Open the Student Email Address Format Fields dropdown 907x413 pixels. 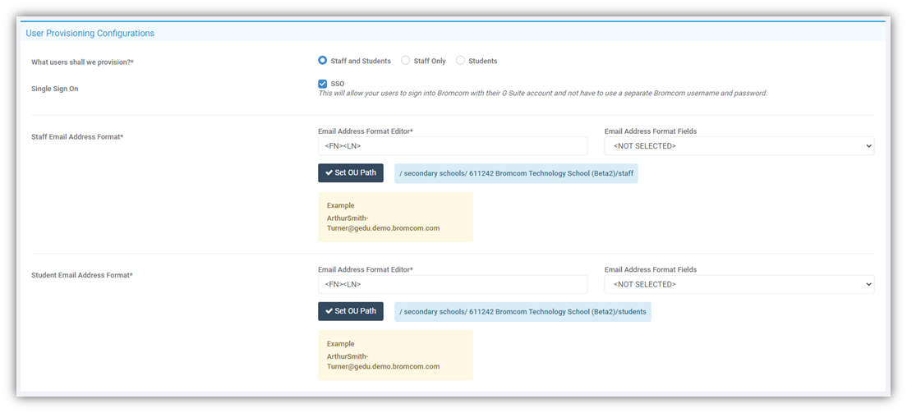(x=739, y=284)
